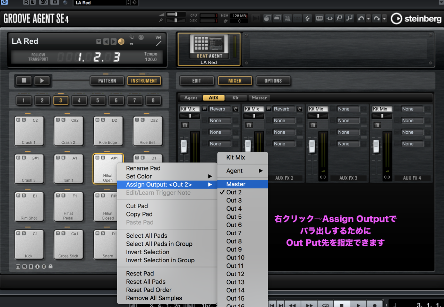Select Master as the output
The image size is (444, 307).
[x=243, y=184]
